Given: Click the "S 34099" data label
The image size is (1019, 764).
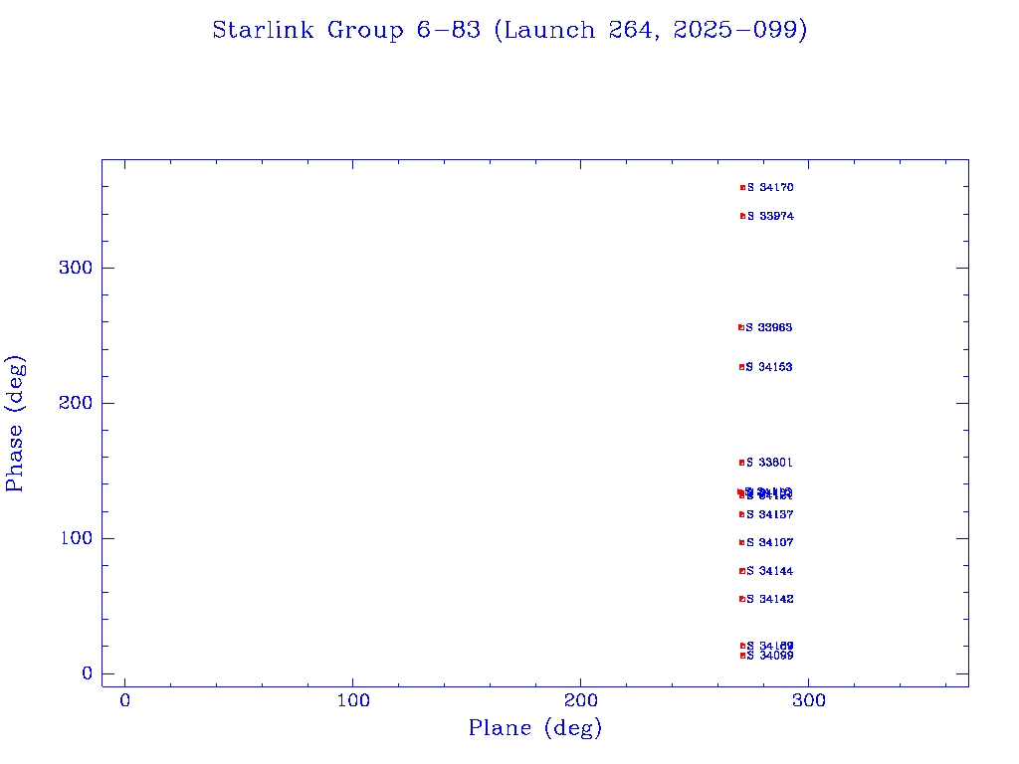Looking at the screenshot, I should click(769, 657).
